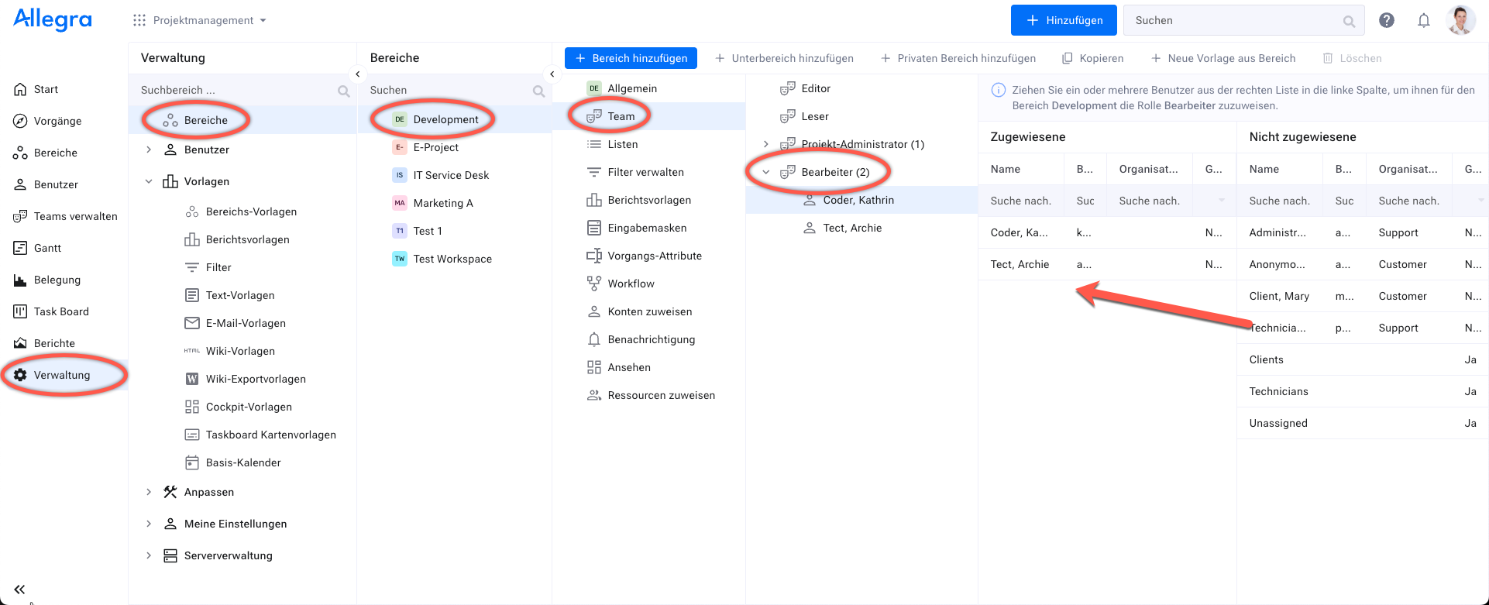This screenshot has height=605, width=1489.
Task: Open Task Board in sidebar
Action: click(61, 311)
